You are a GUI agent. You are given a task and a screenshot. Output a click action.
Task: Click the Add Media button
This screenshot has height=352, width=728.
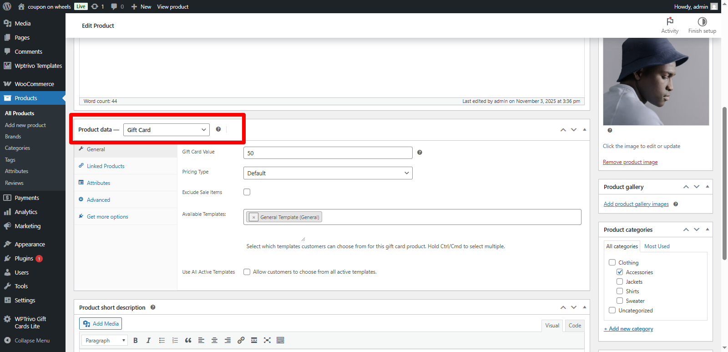pyautogui.click(x=101, y=324)
